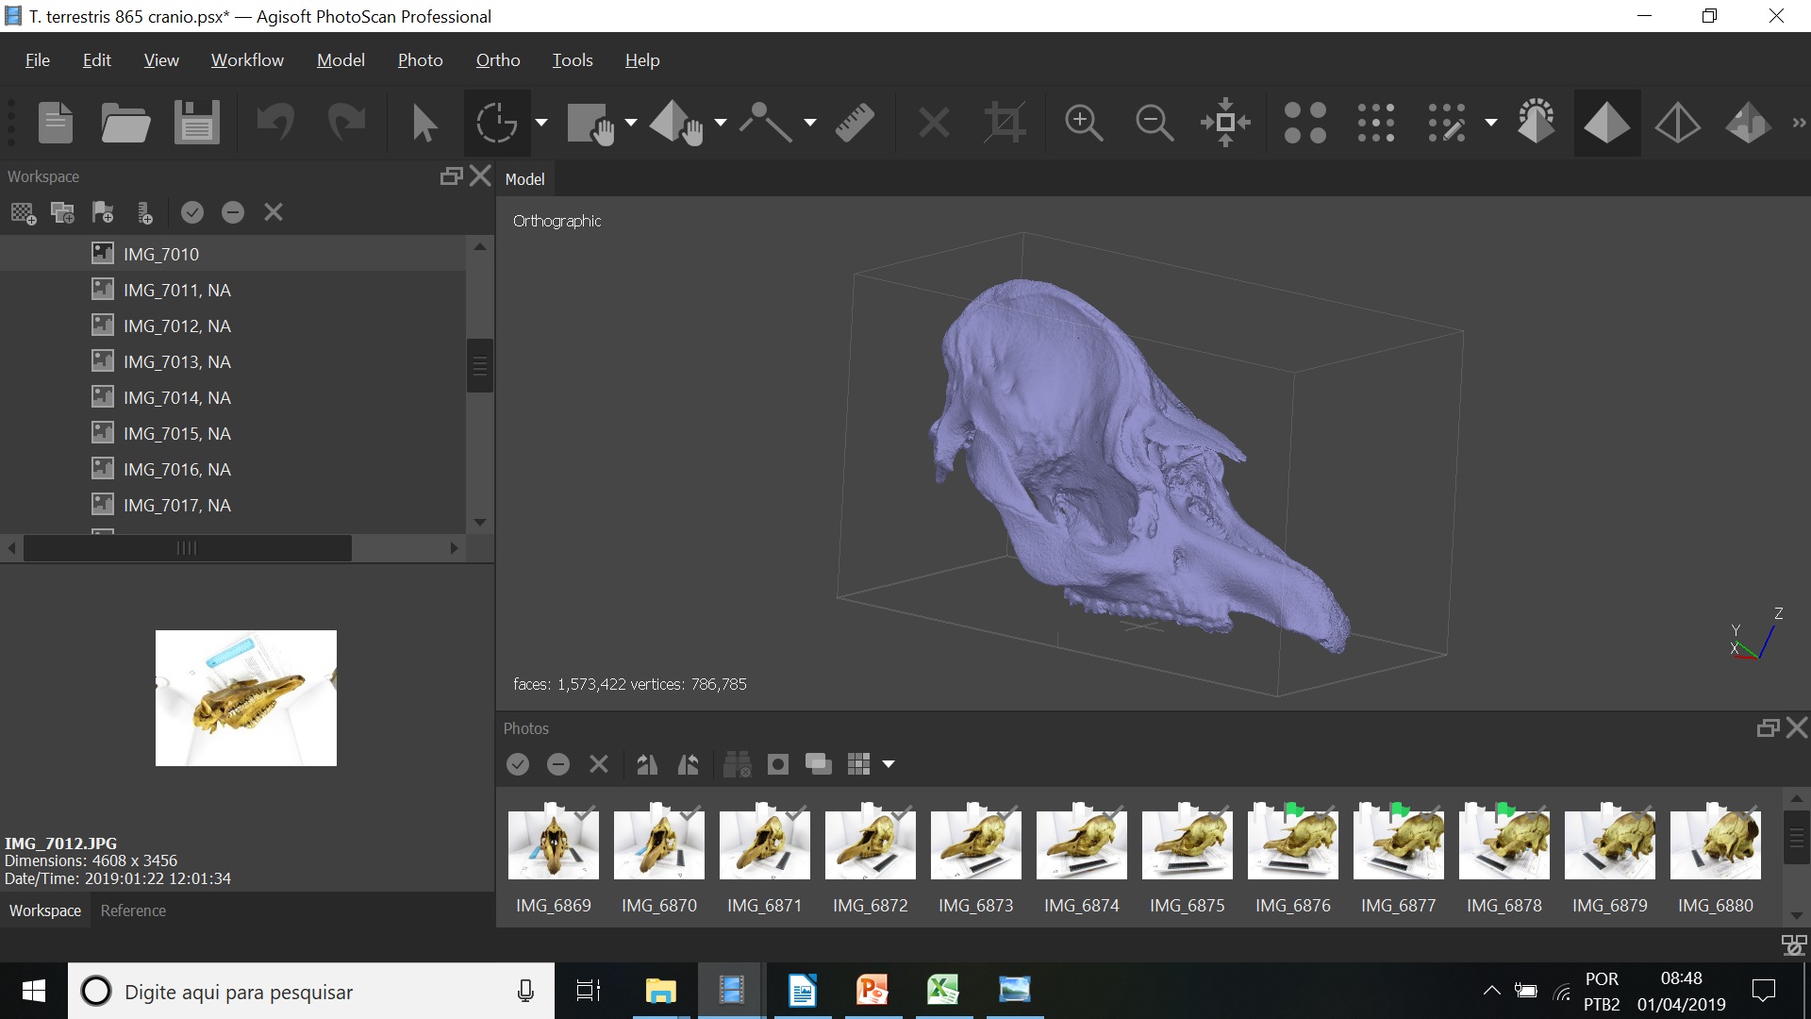
Task: Click the Zoom In magnifier icon
Action: coord(1083,123)
